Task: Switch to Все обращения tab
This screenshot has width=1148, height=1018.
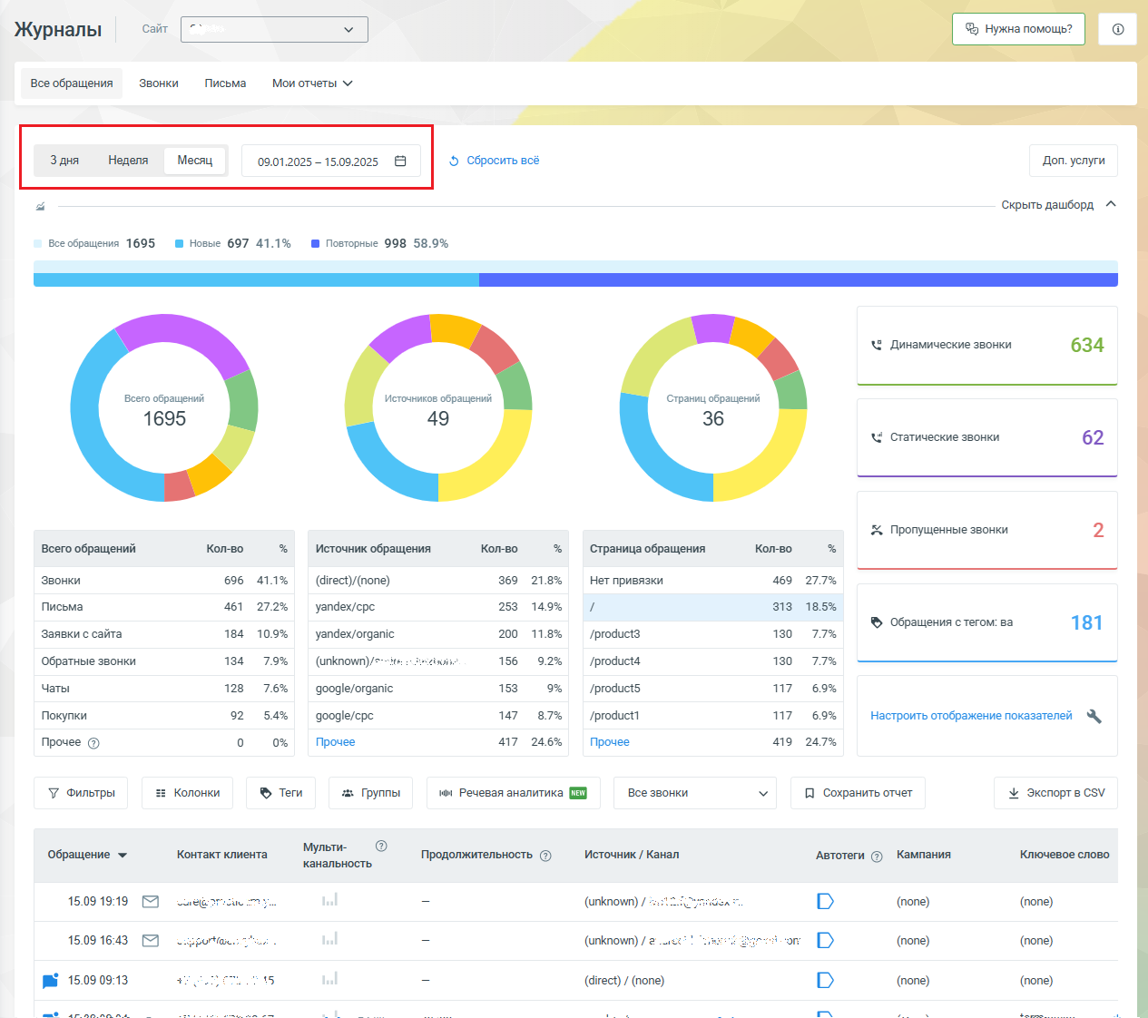Action: 72,83
